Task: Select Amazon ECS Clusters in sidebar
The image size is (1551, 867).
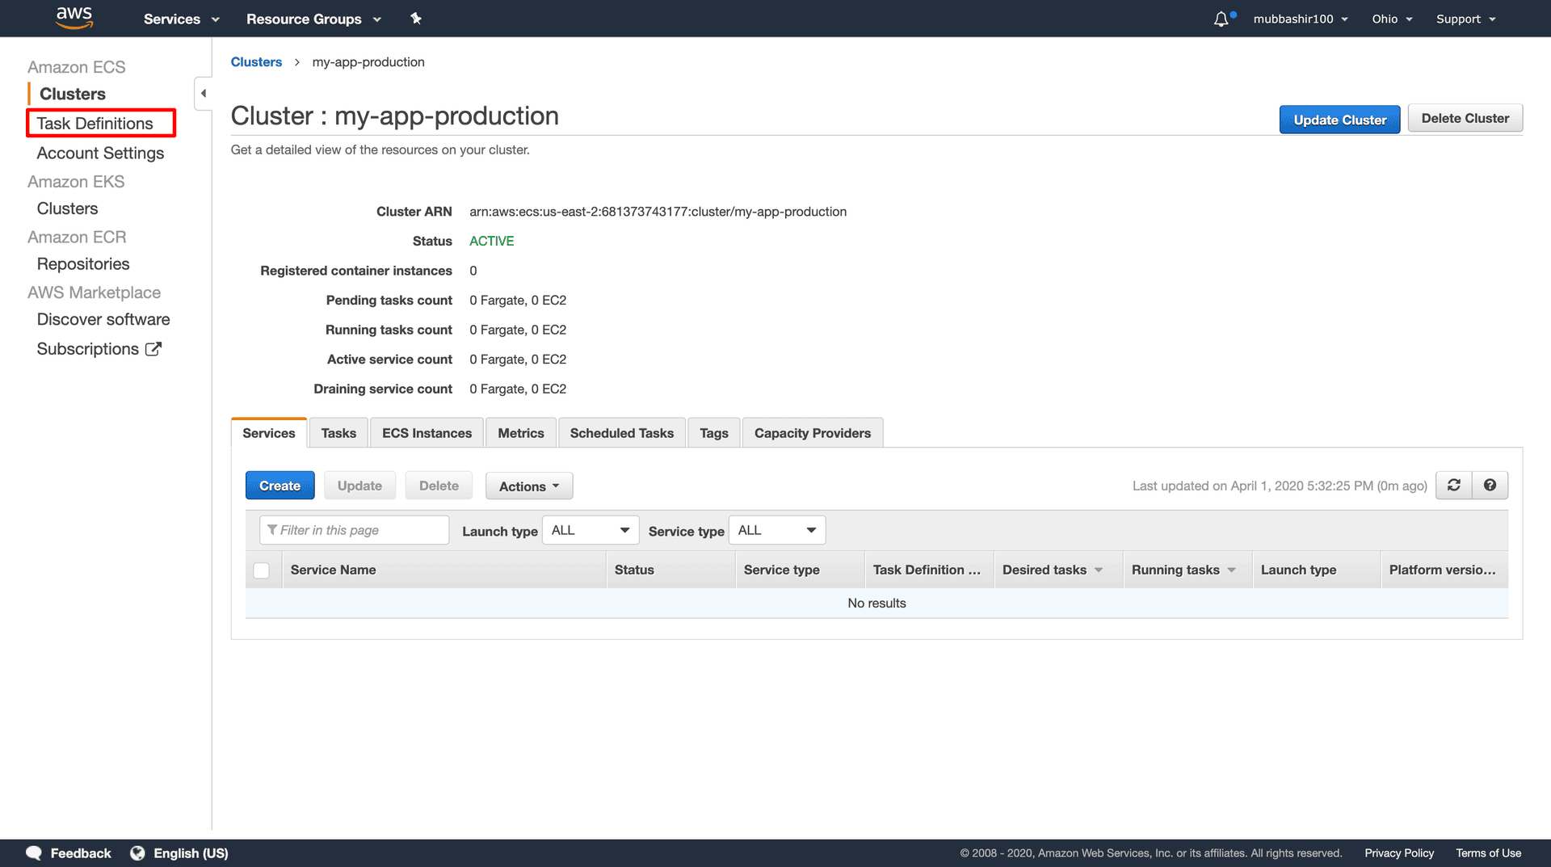Action: [x=73, y=94]
